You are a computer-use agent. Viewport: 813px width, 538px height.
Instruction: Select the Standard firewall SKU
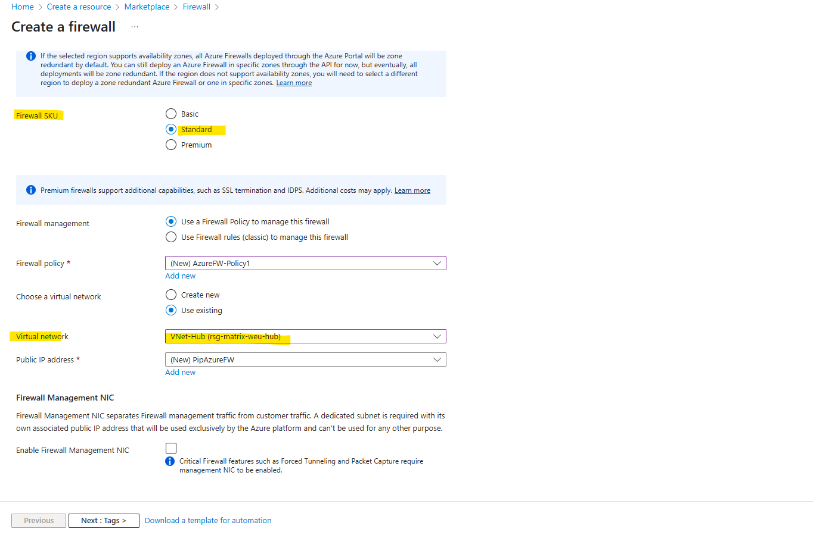[171, 129]
